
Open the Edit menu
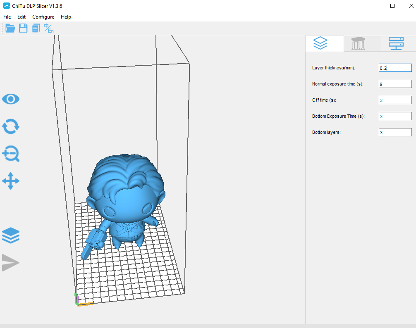tap(22, 17)
